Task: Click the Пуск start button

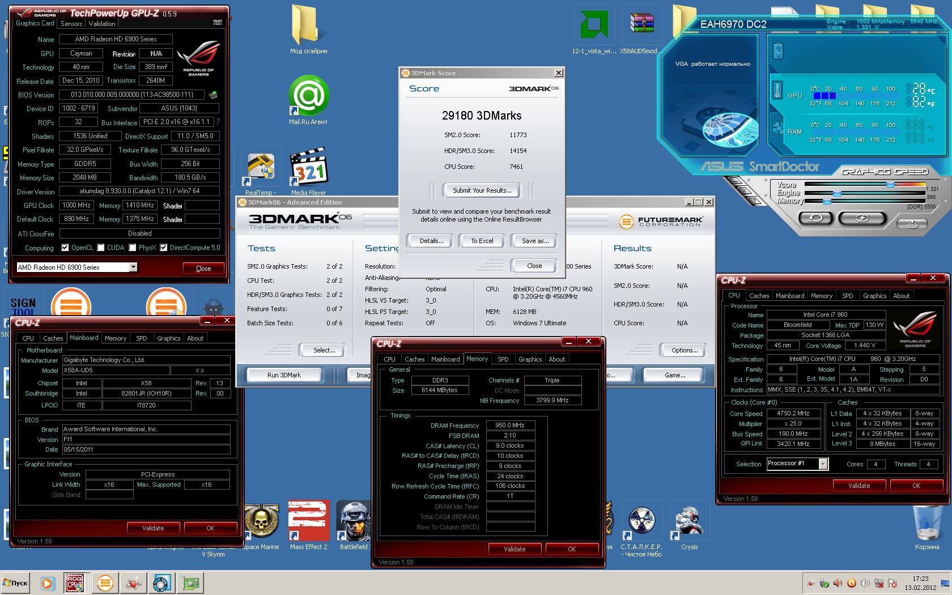Action: click(x=15, y=583)
